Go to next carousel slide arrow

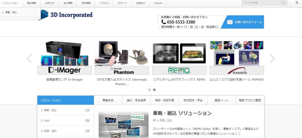pyautogui.click(x=272, y=58)
